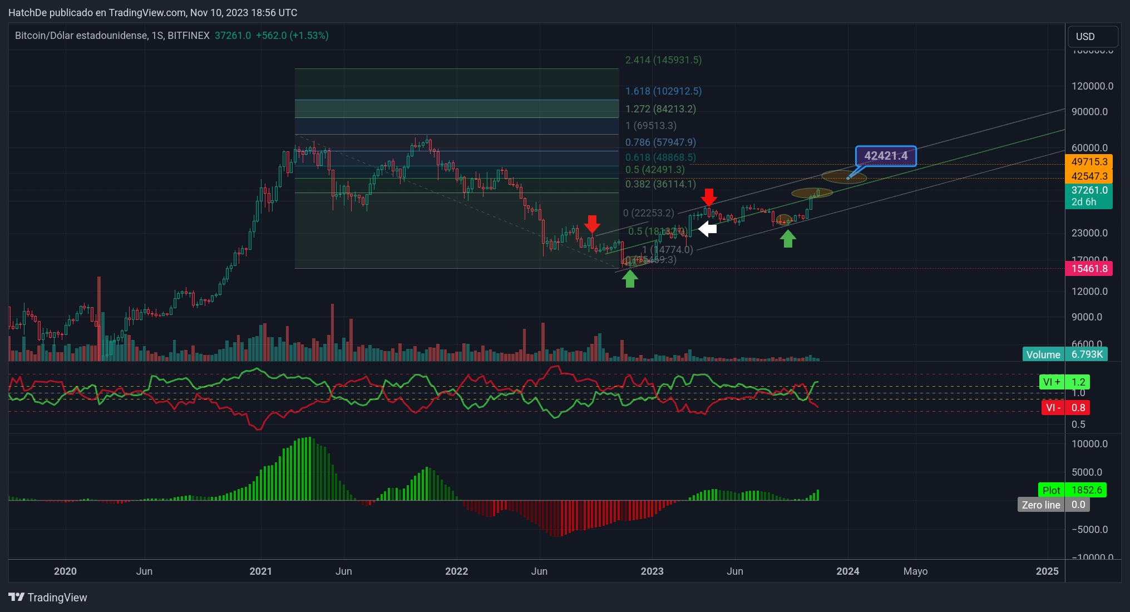
Task: Click the 2023 label on time axis
Action: coord(652,571)
